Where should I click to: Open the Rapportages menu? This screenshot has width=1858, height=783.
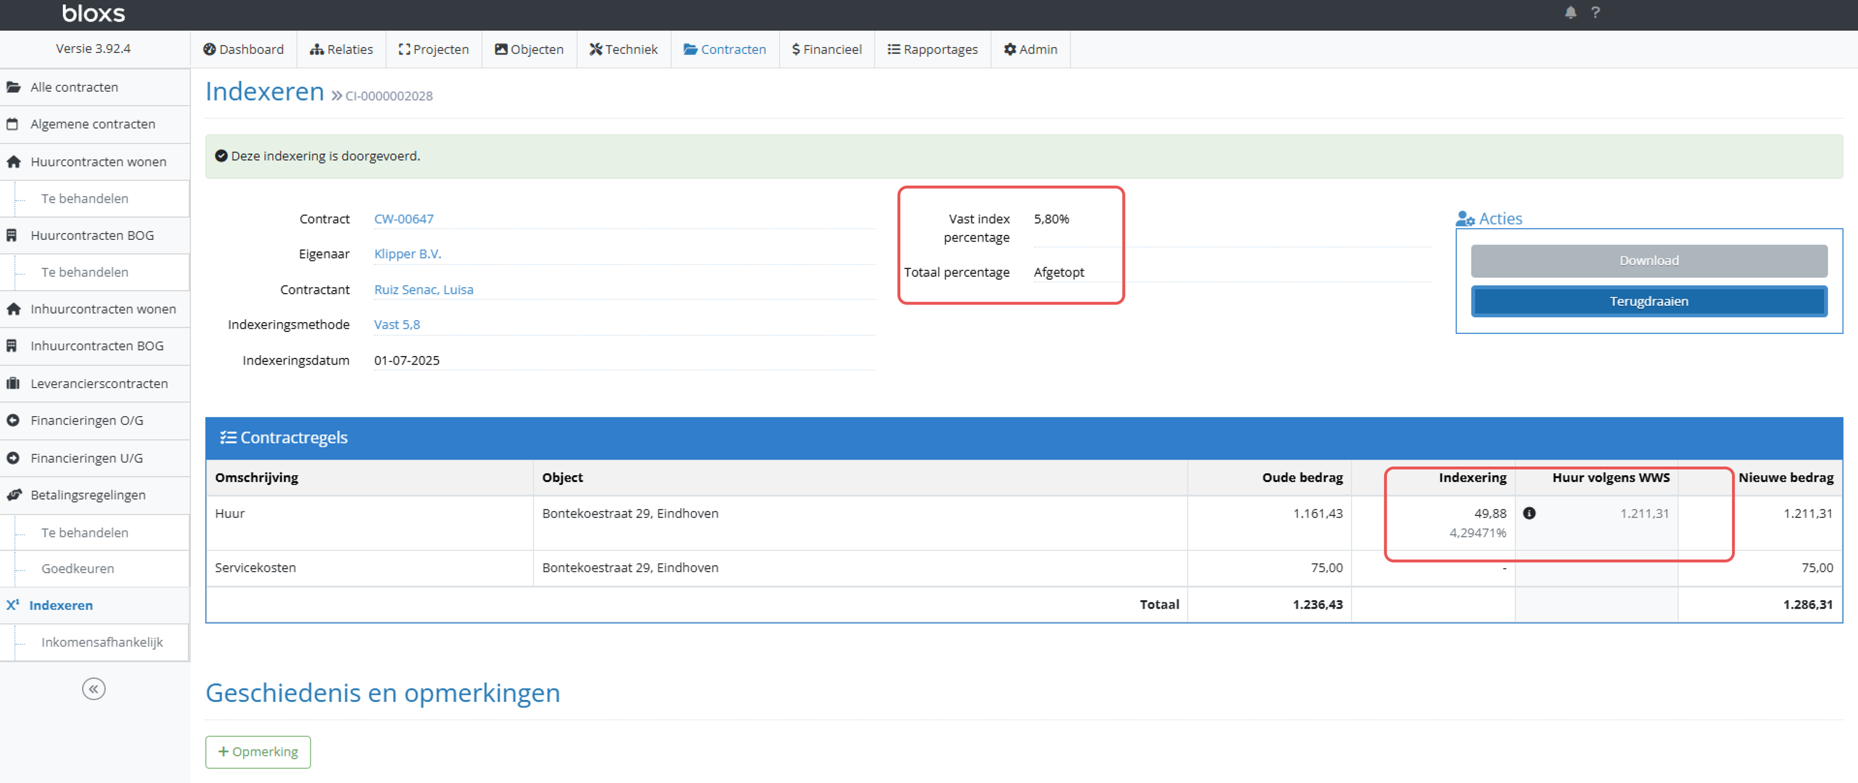(x=932, y=49)
